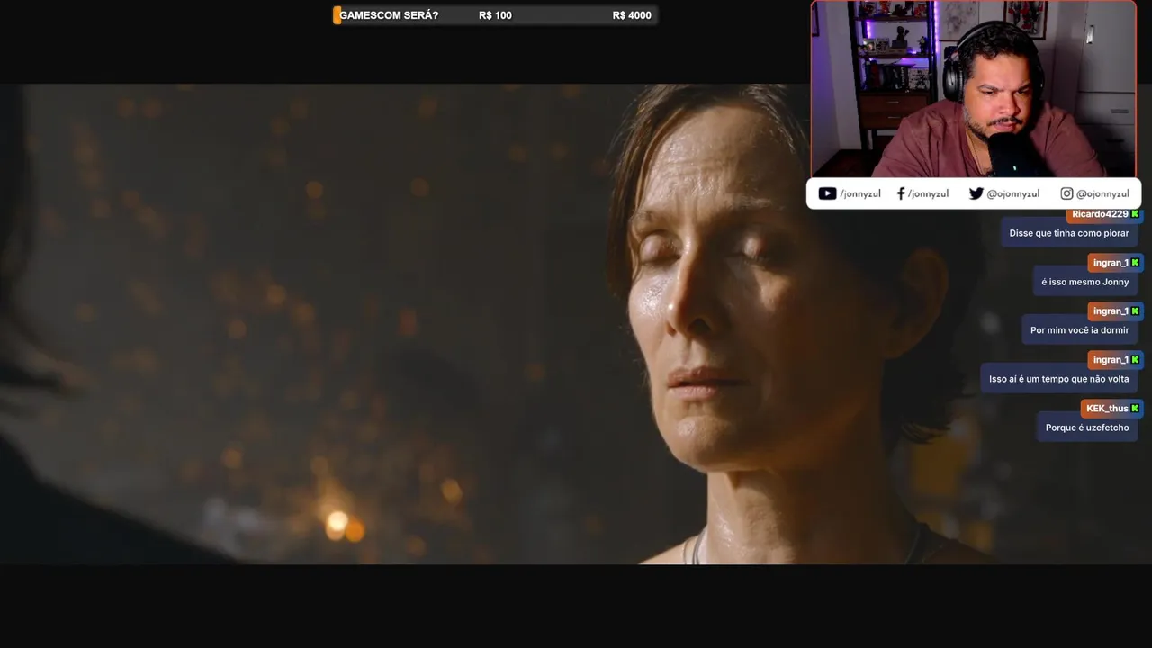This screenshot has height=648, width=1152.
Task: Click the @ojonnyzul Instagram handle
Action: click(x=1102, y=194)
